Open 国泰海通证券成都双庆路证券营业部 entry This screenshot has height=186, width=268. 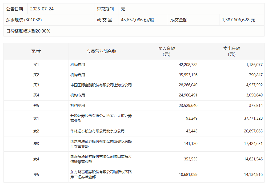coord(101,144)
